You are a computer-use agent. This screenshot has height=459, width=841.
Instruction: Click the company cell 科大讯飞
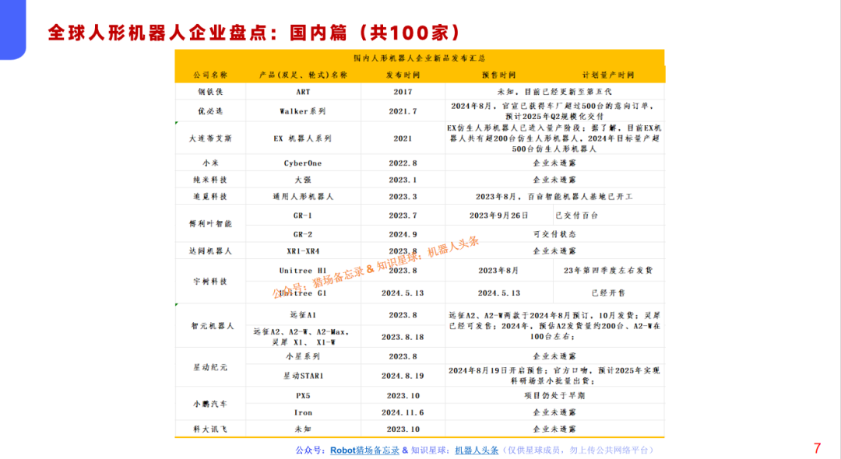[x=210, y=429]
